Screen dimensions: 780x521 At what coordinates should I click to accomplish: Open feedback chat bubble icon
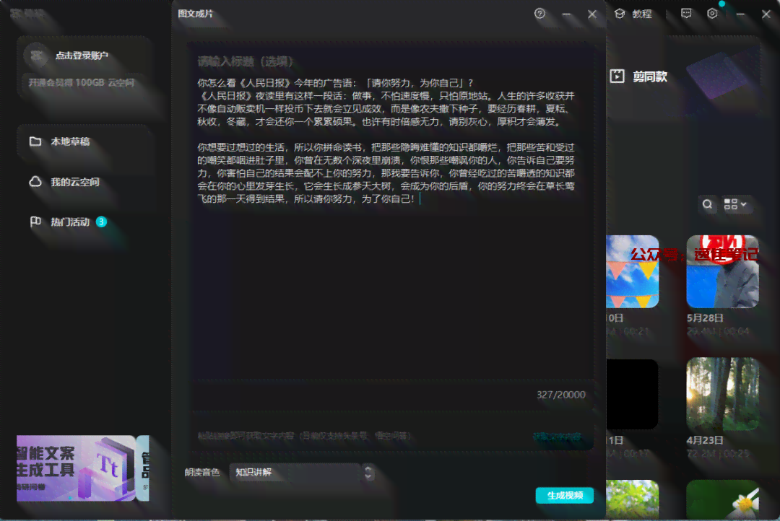pyautogui.click(x=687, y=14)
